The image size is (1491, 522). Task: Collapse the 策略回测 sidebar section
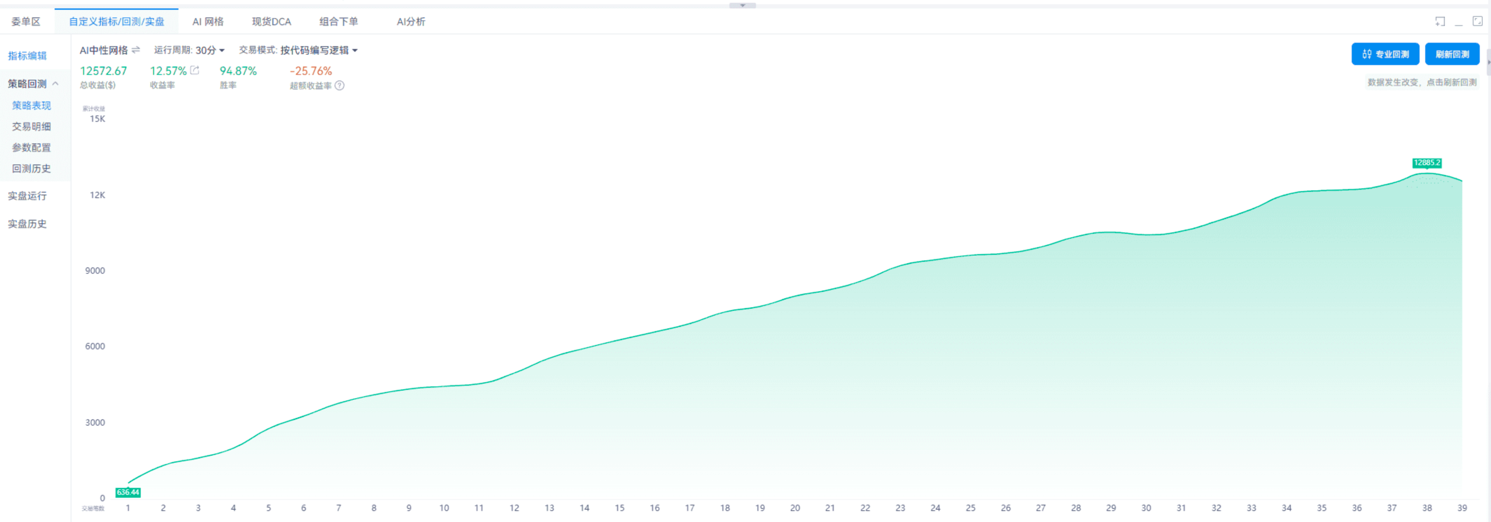pos(56,84)
